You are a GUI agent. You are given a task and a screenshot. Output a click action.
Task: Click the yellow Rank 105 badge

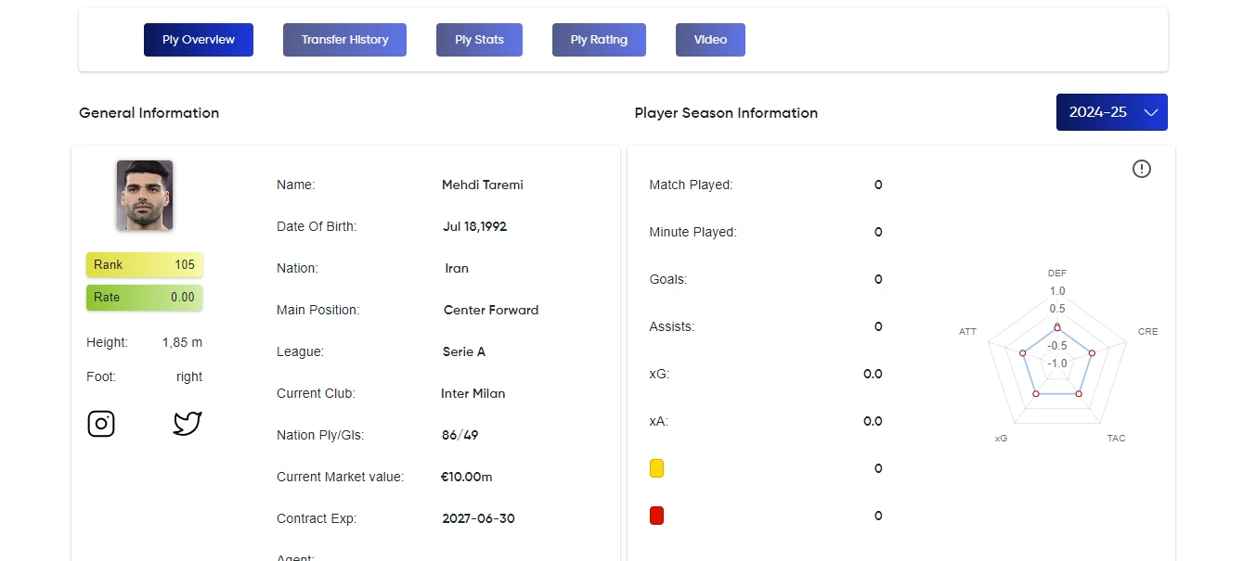point(144,265)
